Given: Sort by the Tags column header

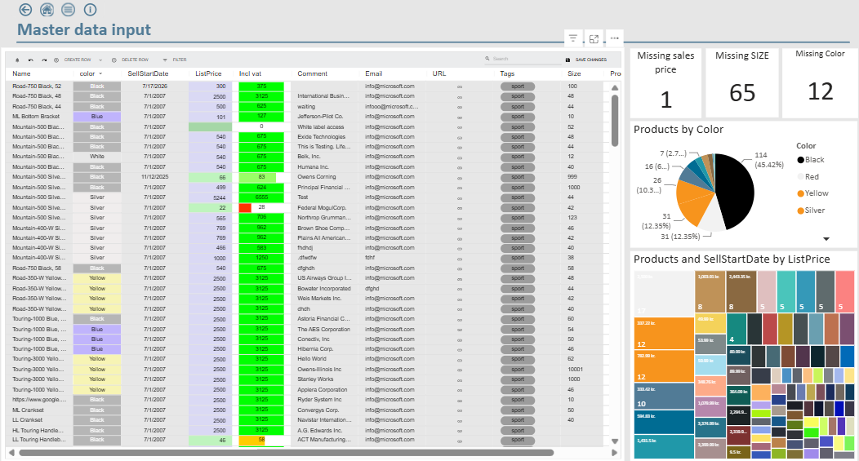Looking at the screenshot, I should (507, 73).
